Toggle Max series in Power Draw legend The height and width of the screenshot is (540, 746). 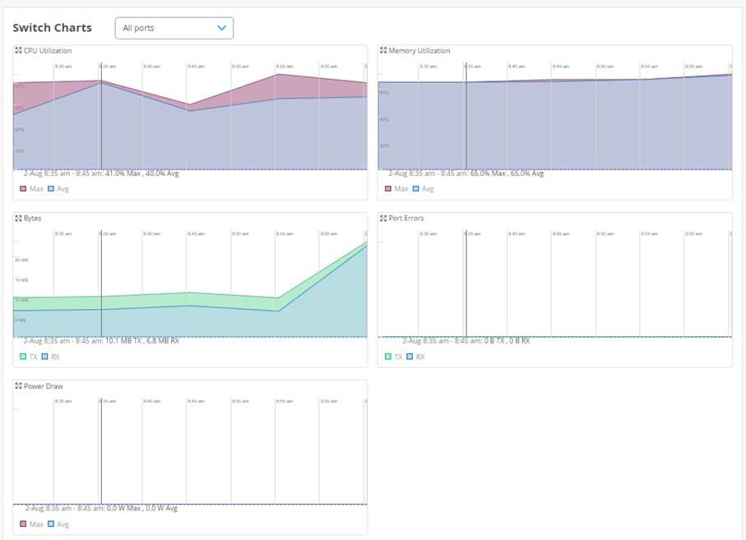(30, 524)
